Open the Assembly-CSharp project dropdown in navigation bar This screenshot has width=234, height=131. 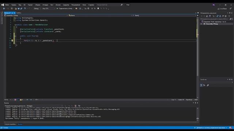(36, 15)
